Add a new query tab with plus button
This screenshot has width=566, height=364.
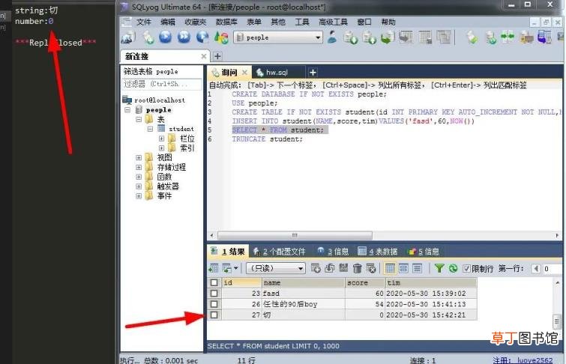313,73
